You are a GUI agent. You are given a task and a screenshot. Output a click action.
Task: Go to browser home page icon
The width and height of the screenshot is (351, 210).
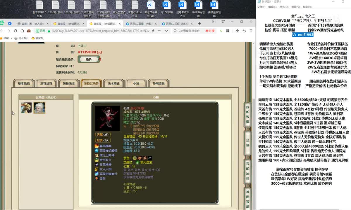point(22,31)
